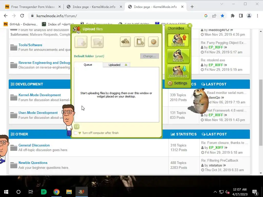Open Chrome extensions puzzle icon
This screenshot has height=197, width=263.
click(233, 16)
